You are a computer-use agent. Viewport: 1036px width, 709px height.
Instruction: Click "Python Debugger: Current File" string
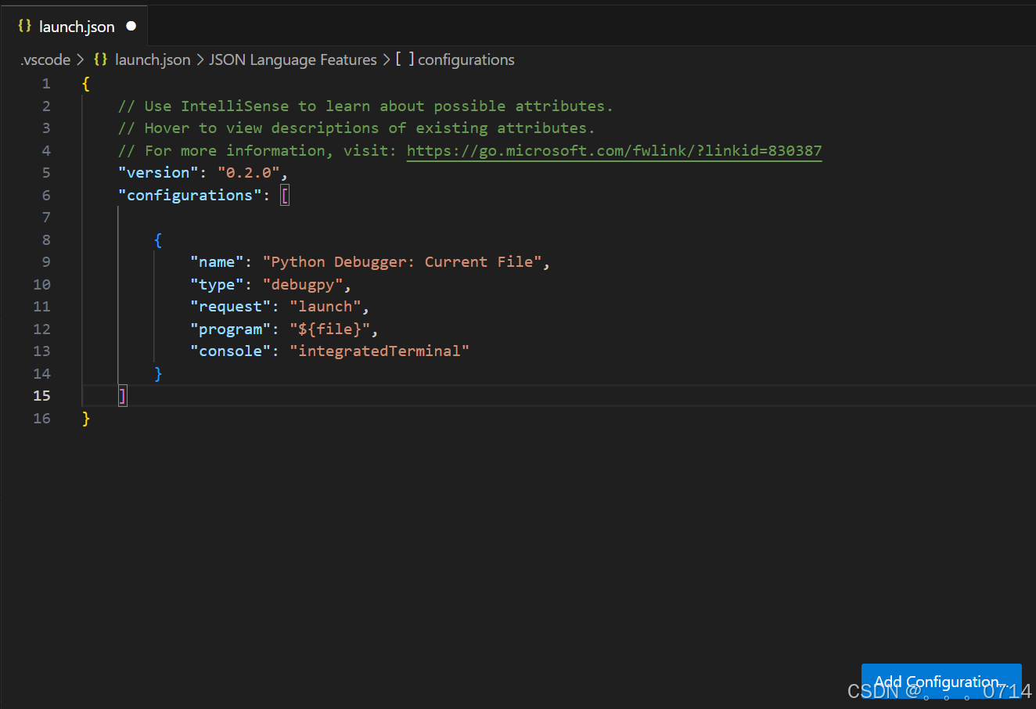tap(402, 262)
